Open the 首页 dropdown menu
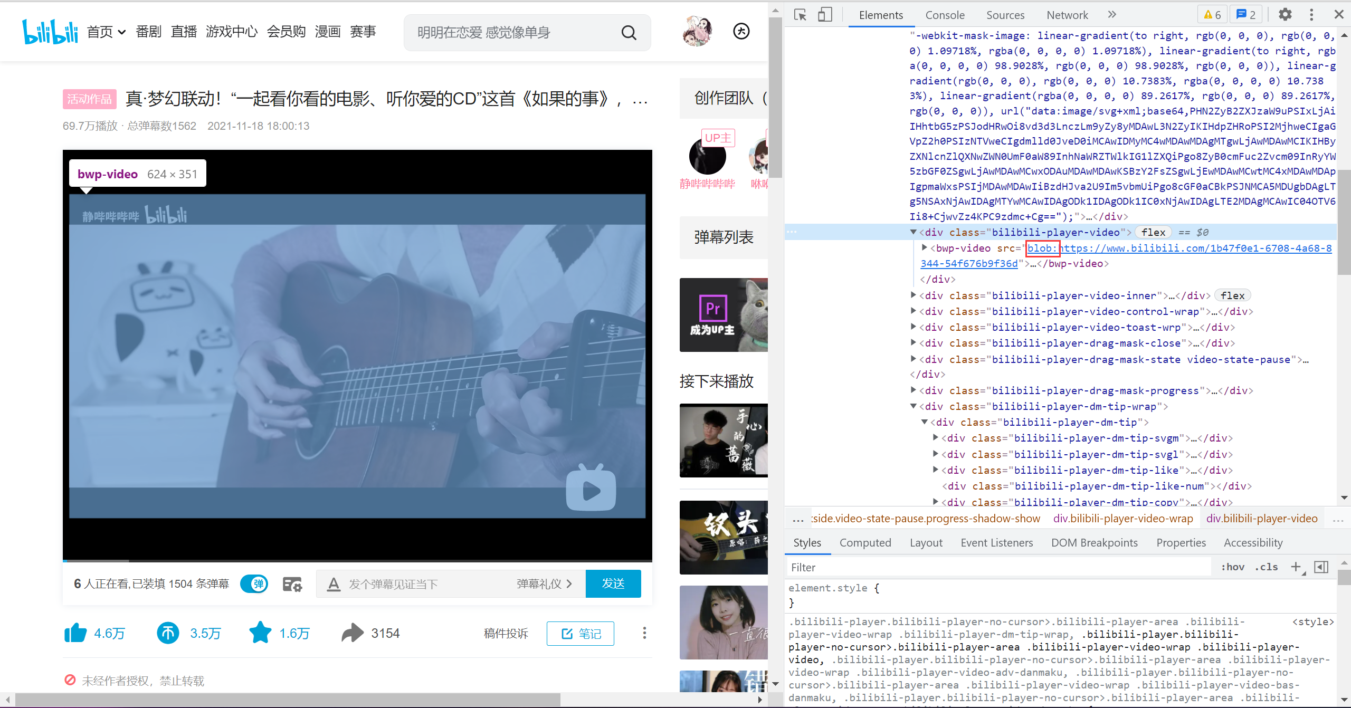This screenshot has height=708, width=1351. [x=106, y=32]
